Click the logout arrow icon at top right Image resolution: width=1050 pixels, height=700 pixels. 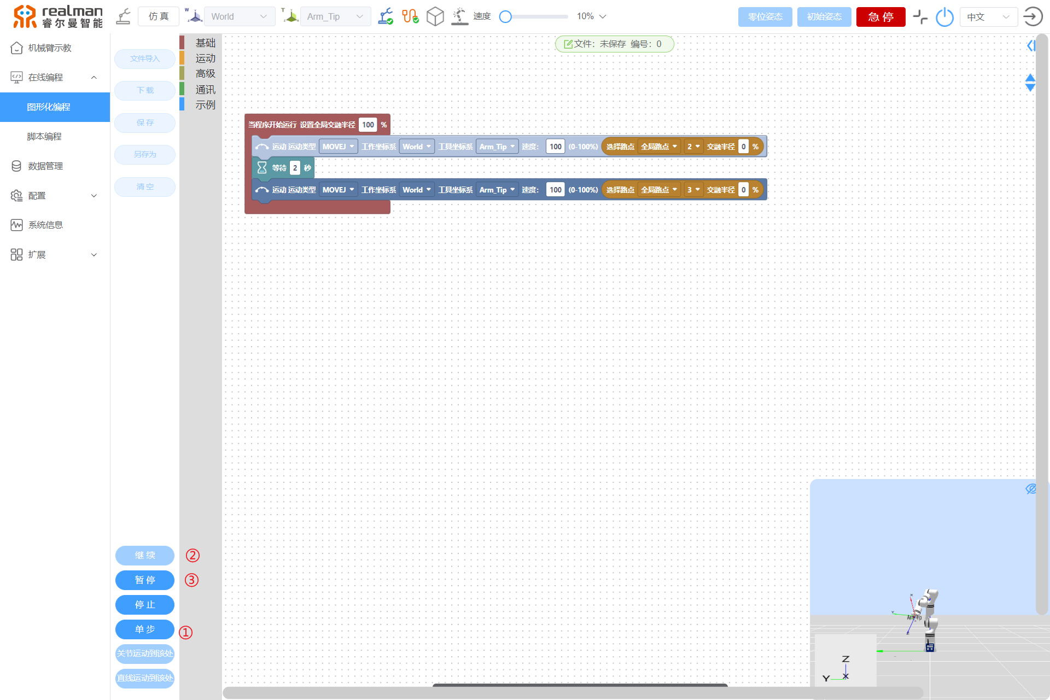1032,16
